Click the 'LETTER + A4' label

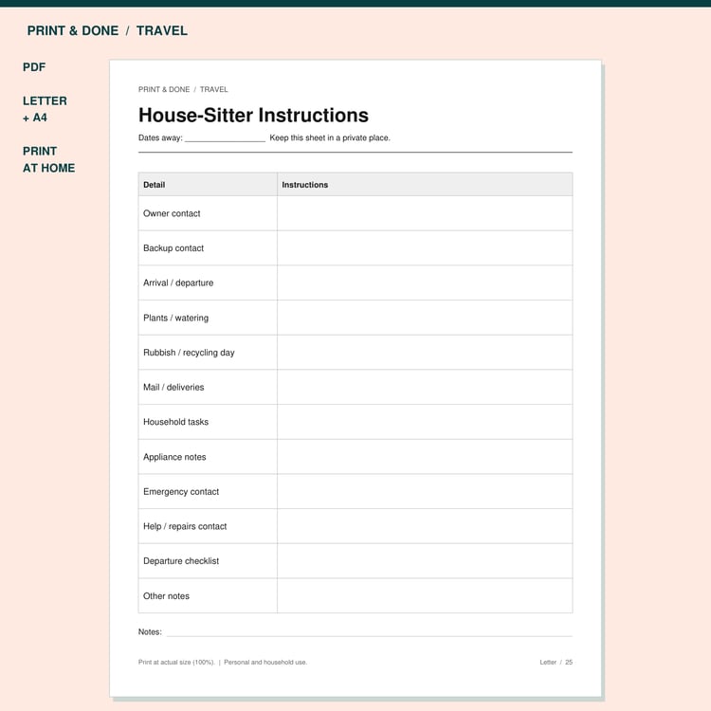45,109
